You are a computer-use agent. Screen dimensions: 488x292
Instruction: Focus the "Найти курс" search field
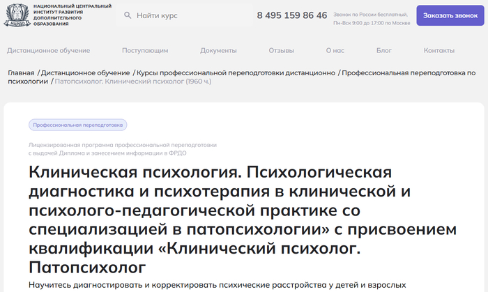pos(181,15)
